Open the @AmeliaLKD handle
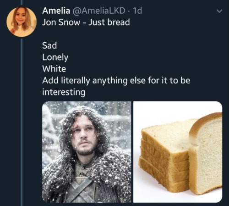The image size is (229, 206). click(98, 11)
